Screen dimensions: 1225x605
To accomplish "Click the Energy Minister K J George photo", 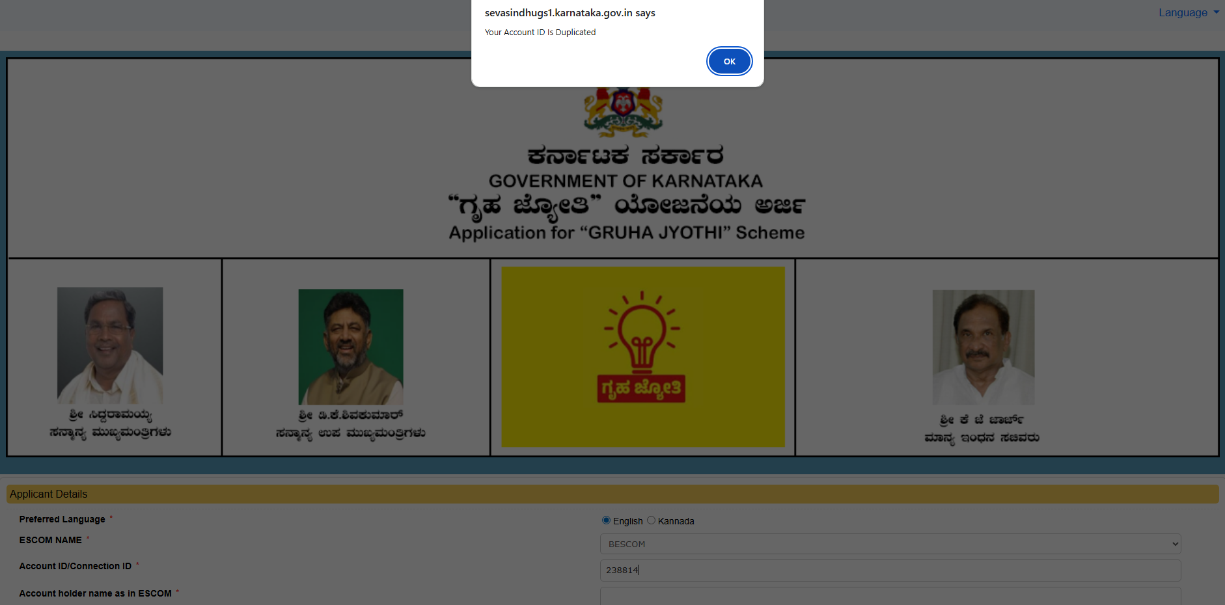I will click(984, 347).
